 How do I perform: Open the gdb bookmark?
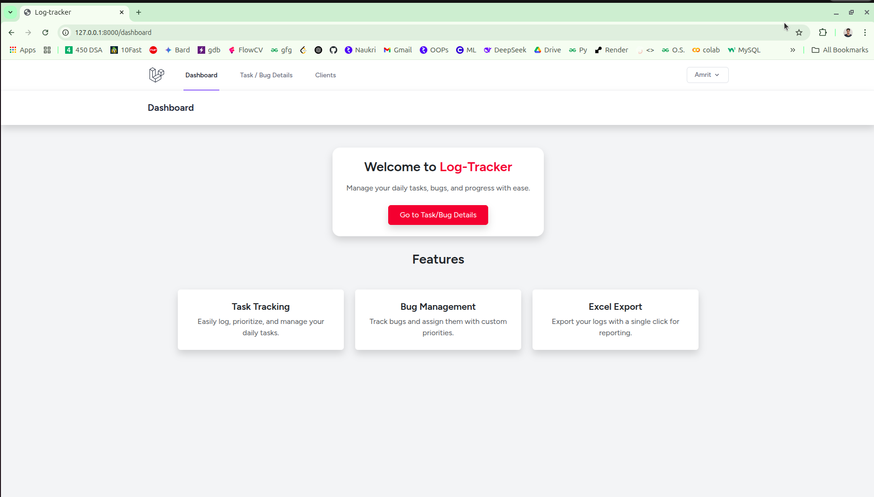[209, 50]
